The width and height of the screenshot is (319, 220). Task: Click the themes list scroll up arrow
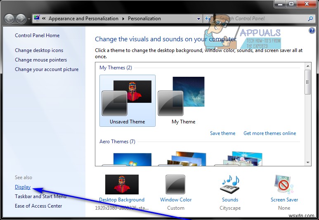click(308, 66)
